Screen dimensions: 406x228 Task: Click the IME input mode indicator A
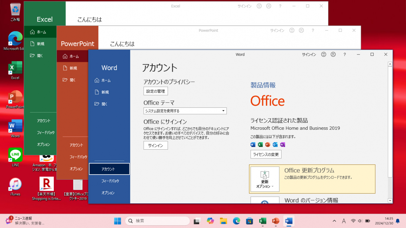click(344, 221)
